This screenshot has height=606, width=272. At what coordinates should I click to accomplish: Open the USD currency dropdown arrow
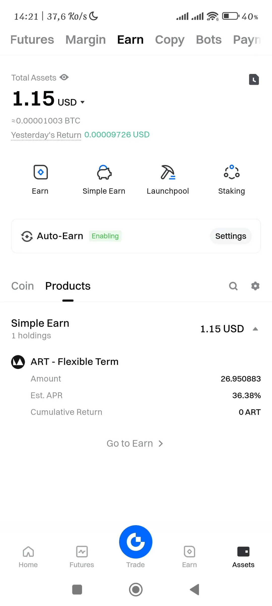82,102
